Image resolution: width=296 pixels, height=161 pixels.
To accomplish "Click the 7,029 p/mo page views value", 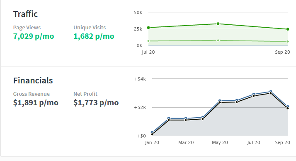I will 34,36.
